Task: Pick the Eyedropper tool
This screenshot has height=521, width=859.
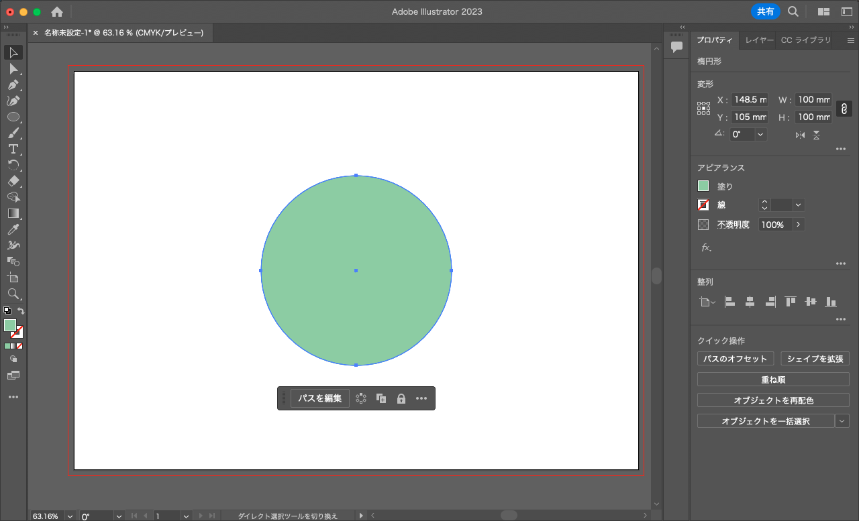Action: 13,229
